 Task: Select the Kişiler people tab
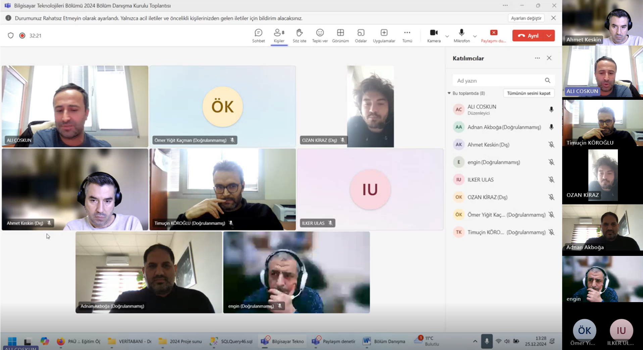click(279, 35)
